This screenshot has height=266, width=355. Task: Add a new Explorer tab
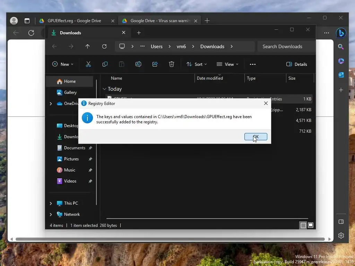[139, 33]
